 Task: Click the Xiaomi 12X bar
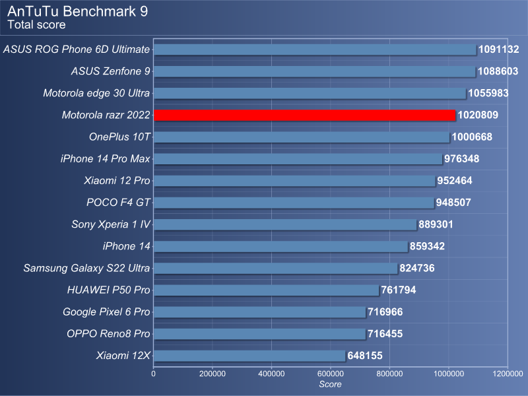coord(249,356)
